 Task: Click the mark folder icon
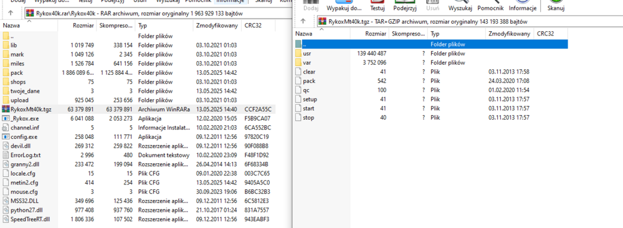click(6, 54)
